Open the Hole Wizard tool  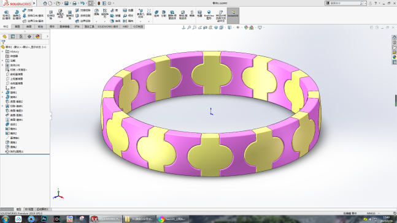pyautogui.click(x=60, y=13)
